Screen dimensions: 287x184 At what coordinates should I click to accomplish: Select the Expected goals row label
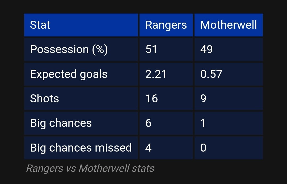click(69, 74)
